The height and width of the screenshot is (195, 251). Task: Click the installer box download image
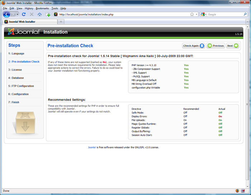tap(25, 123)
